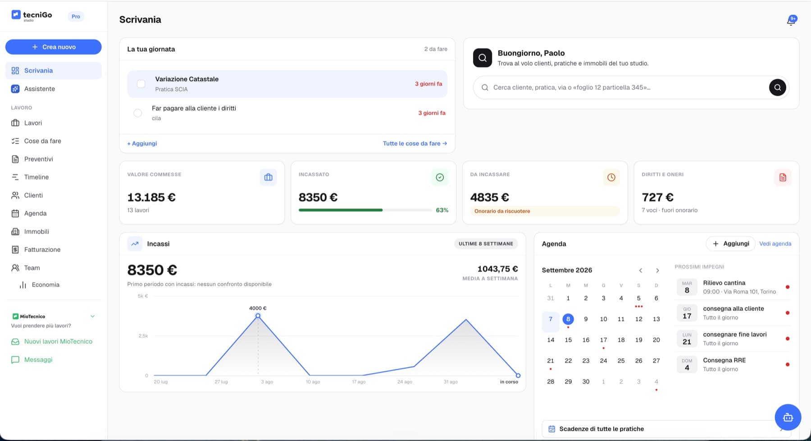Click the 'in corso' chart end point
This screenshot has height=441, width=811.
click(518, 375)
